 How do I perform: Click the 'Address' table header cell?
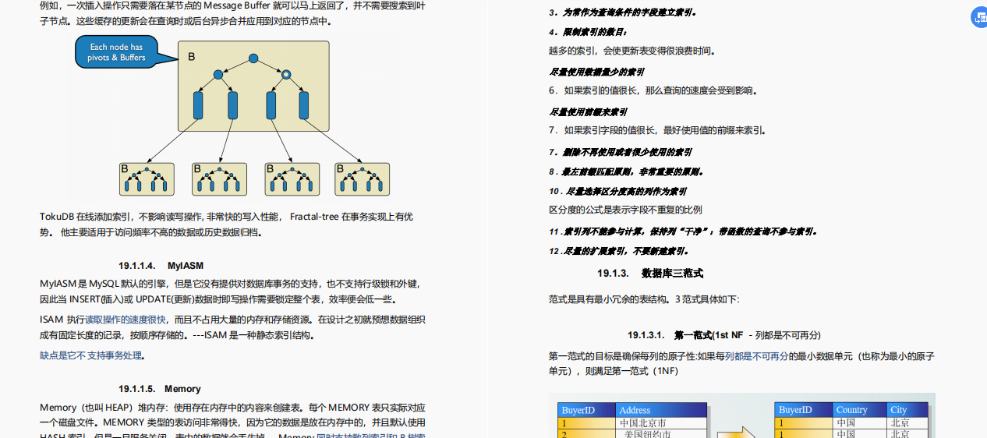click(661, 410)
